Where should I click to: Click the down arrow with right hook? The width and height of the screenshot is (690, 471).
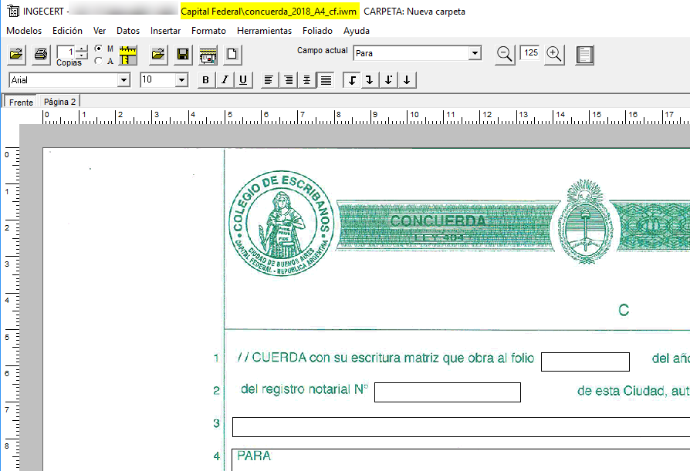point(370,80)
